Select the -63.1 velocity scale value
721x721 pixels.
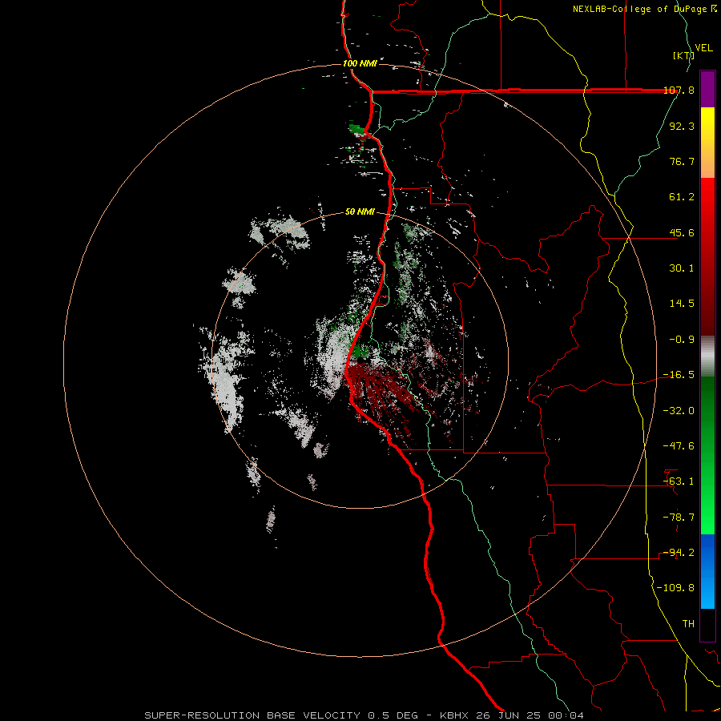[x=679, y=481]
